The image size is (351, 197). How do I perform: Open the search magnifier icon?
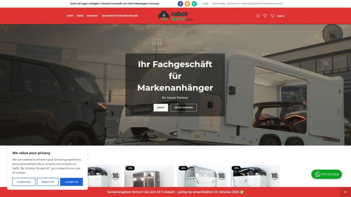click(258, 16)
